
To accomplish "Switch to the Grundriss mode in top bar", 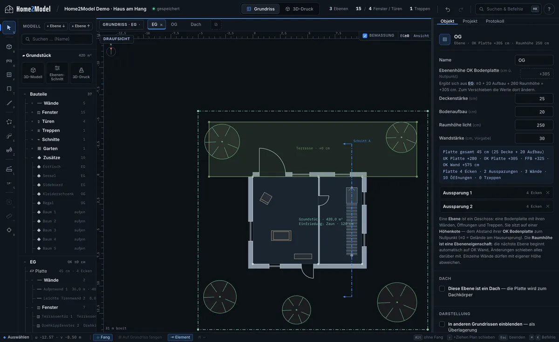I will click(261, 9).
